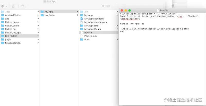The height and width of the screenshot is (106, 206).
Task: Select the juejin folder name
Action: tap(8, 39)
